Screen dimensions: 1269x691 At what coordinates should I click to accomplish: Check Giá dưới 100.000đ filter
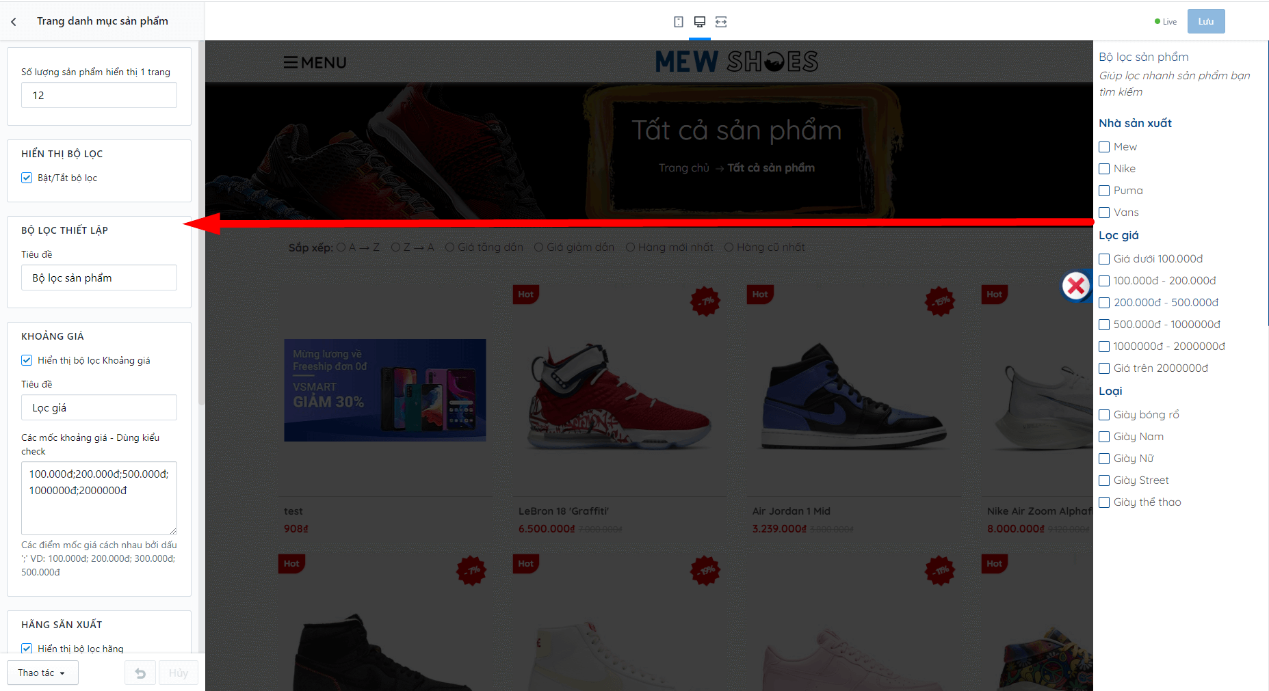(x=1104, y=259)
